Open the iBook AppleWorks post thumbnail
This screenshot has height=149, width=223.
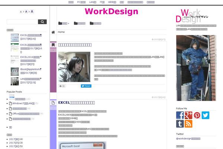click(x=14, y=72)
